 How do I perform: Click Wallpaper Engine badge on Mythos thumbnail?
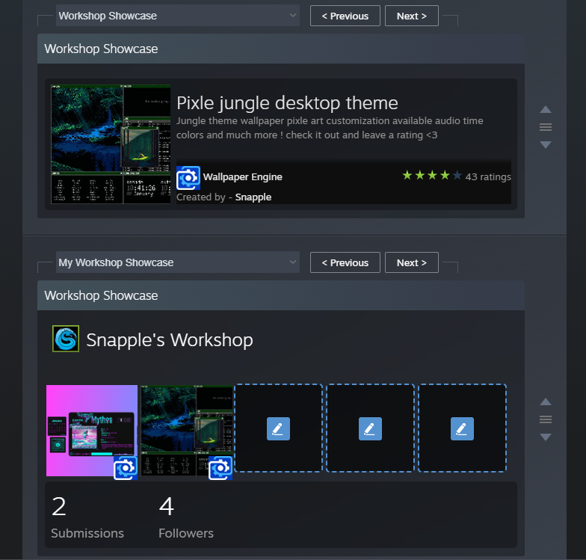click(x=126, y=468)
